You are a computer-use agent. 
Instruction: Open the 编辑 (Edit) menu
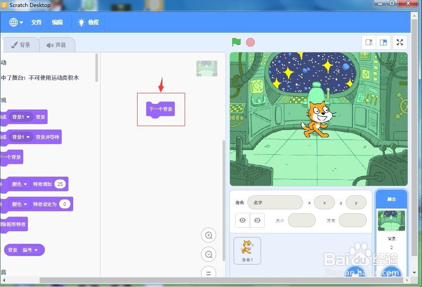57,22
